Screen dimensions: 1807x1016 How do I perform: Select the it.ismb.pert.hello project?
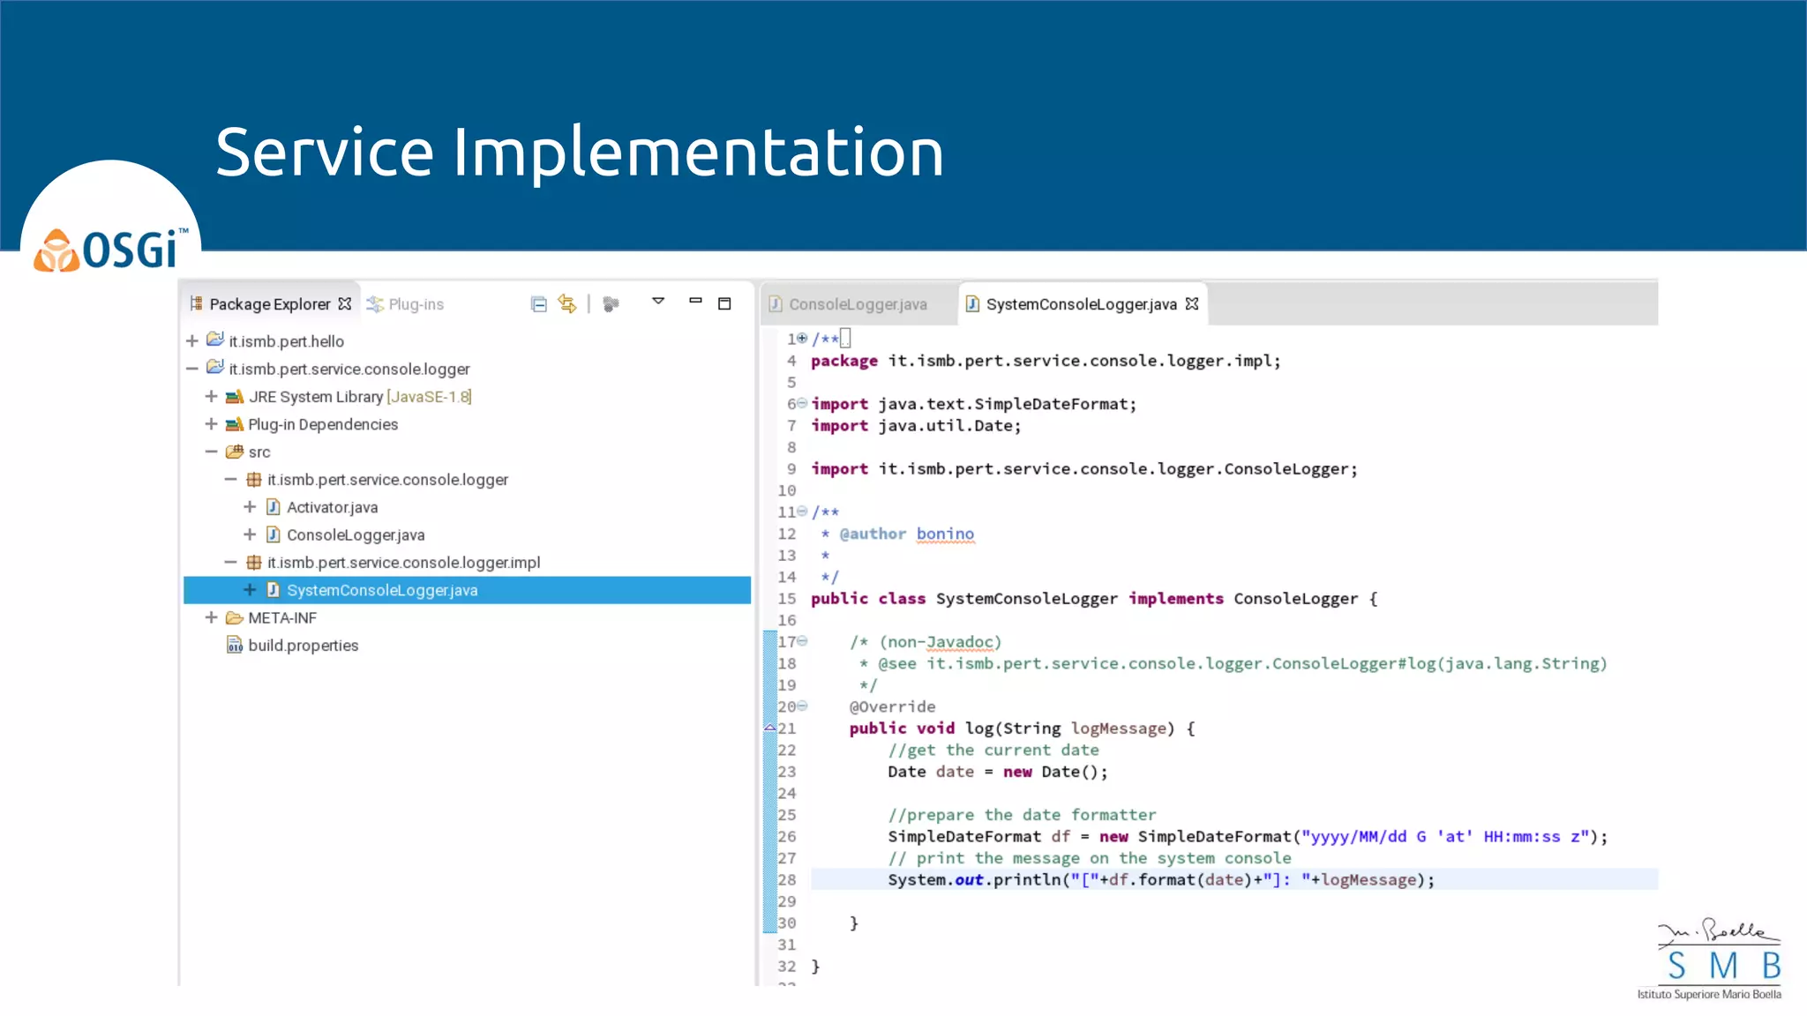tap(287, 341)
